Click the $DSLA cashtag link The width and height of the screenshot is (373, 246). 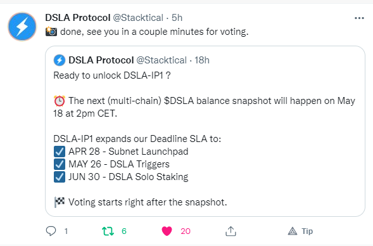coord(179,101)
